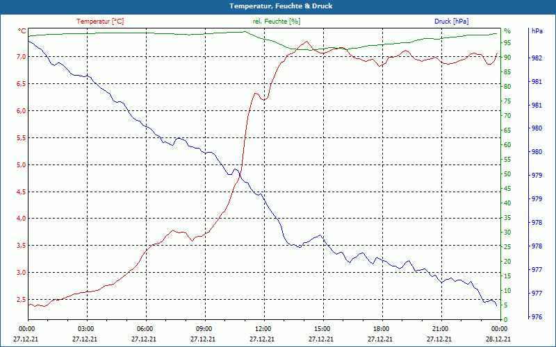Click the green 75 humidity tick label
556x347 pixels.
pos(507,101)
